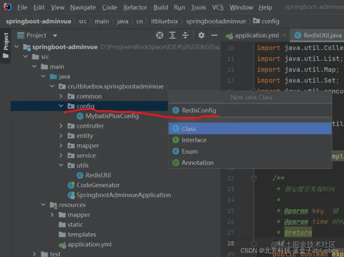Image resolution: width=344 pixels, height=257 pixels.
Task: Choose Annotation in New Java Class popup
Action: click(x=250, y=163)
